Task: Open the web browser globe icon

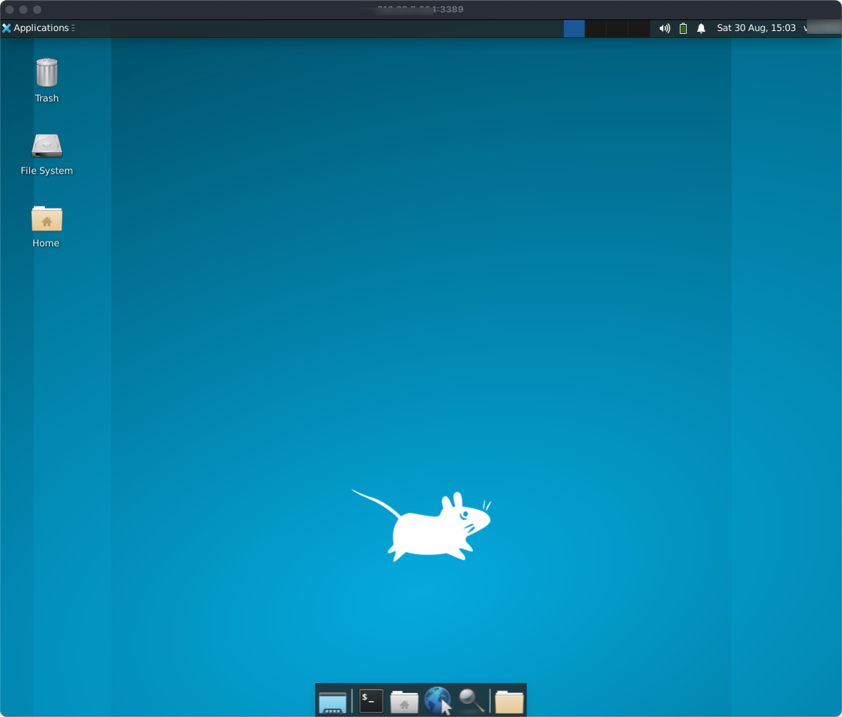Action: (x=438, y=701)
